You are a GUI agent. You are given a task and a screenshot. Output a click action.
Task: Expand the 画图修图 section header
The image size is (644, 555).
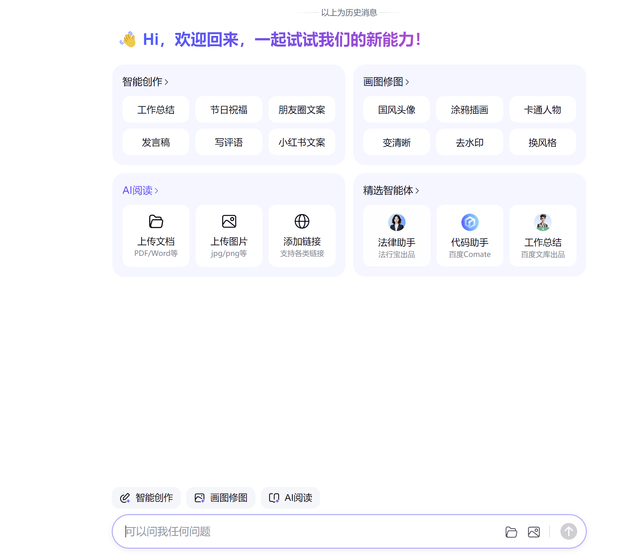tap(386, 82)
